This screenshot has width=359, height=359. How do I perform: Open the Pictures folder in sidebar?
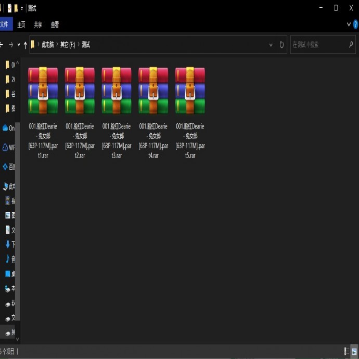pyautogui.click(x=10, y=215)
